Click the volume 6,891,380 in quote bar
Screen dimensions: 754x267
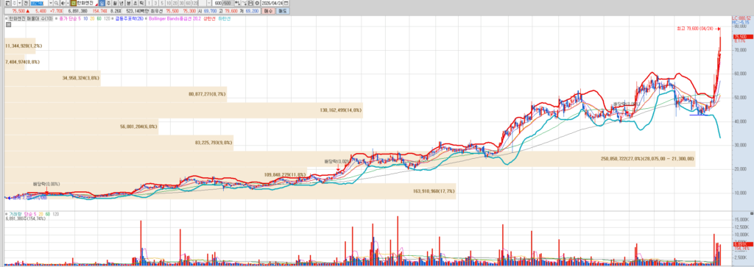77,10
